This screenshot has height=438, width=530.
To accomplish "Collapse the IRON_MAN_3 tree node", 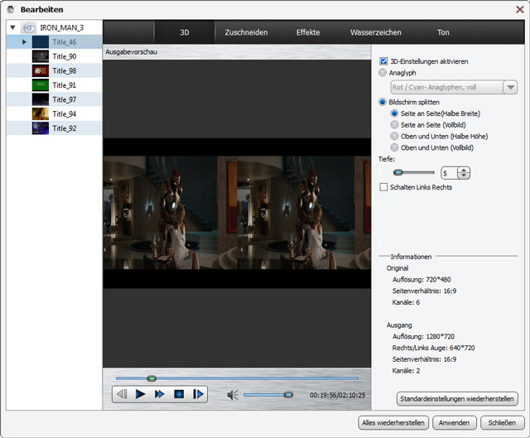I will (x=13, y=27).
